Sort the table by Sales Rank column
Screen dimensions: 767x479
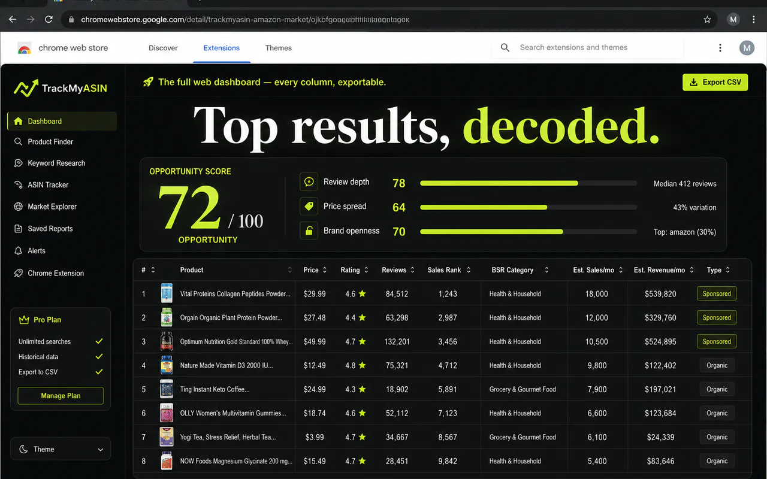tap(469, 270)
